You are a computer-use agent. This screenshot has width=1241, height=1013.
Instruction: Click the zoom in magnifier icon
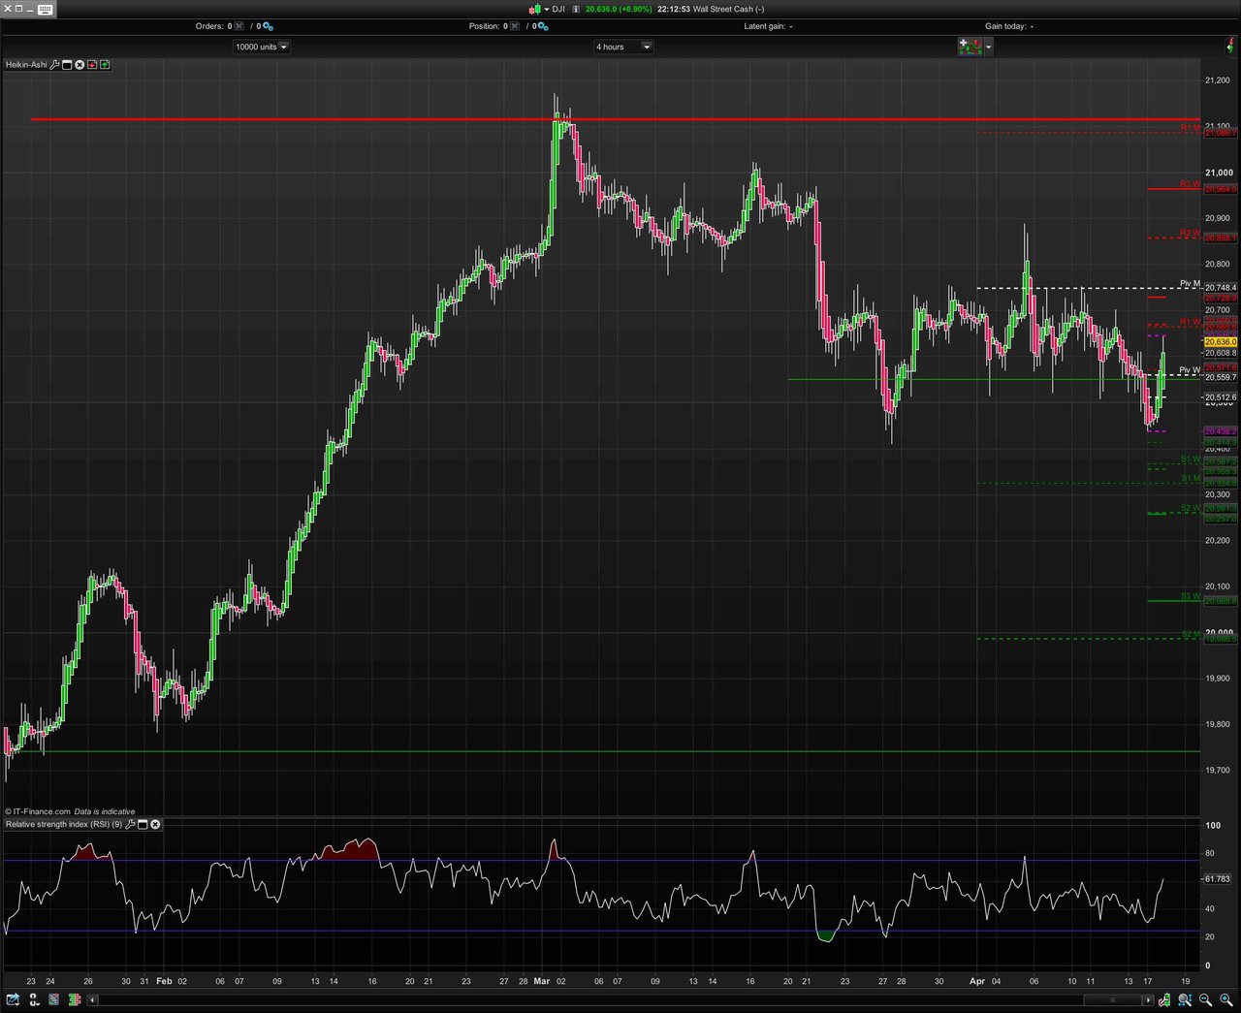1225,999
